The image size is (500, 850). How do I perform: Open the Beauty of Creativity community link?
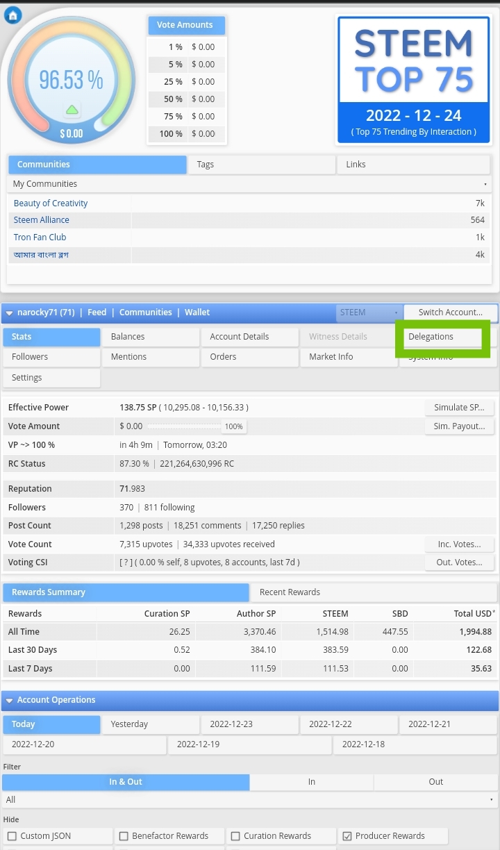click(51, 203)
